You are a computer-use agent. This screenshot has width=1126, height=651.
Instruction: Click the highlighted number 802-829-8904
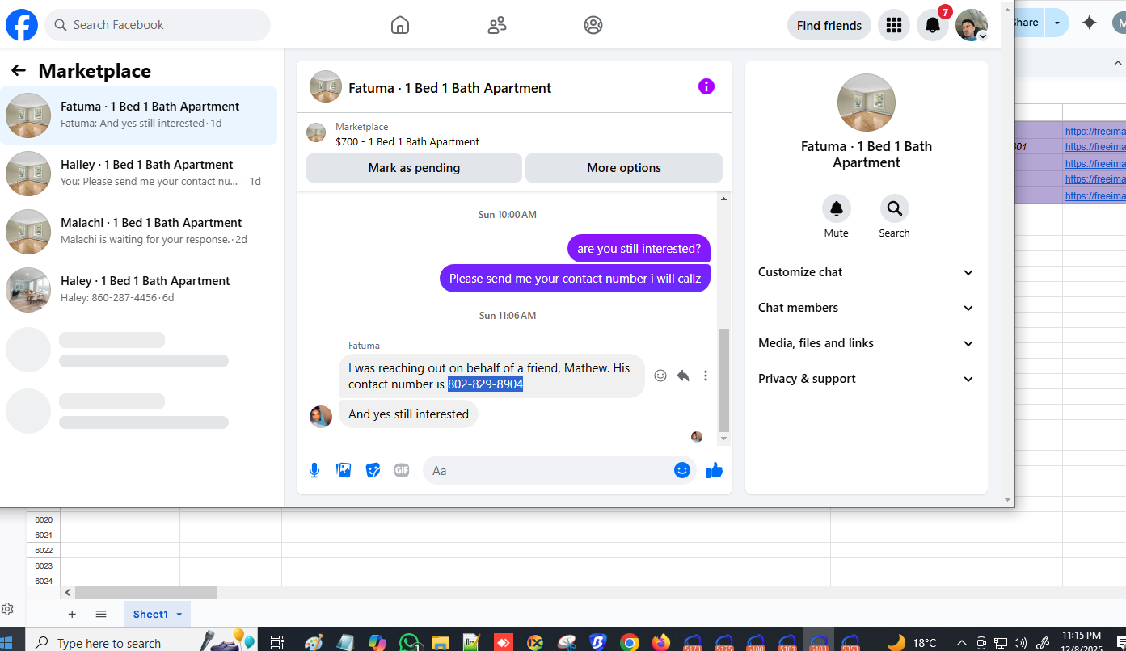[485, 384]
